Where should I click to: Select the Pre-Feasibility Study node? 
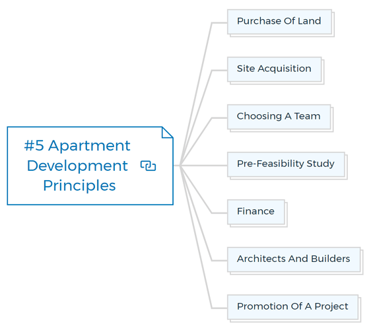[286, 164]
